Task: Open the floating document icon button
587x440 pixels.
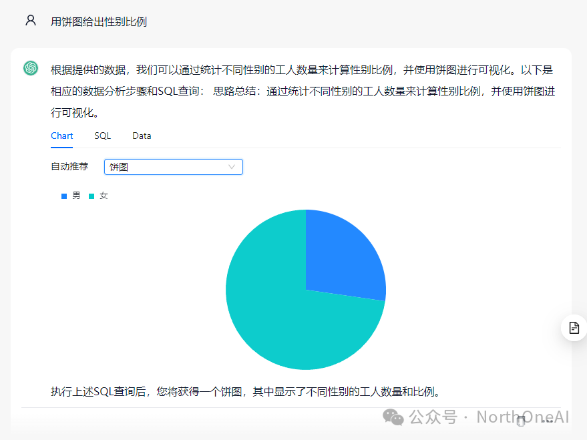Action: pos(574,328)
